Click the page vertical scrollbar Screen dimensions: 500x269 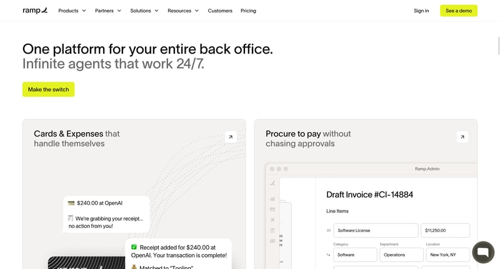[x=498, y=46]
